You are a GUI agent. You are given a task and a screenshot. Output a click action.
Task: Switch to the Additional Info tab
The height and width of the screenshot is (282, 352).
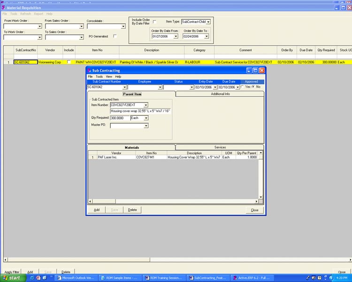pos(220,94)
